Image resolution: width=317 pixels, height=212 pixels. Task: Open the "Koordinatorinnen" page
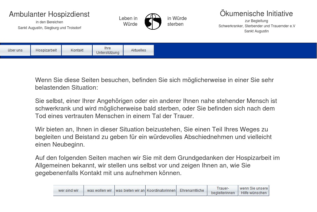(161, 190)
